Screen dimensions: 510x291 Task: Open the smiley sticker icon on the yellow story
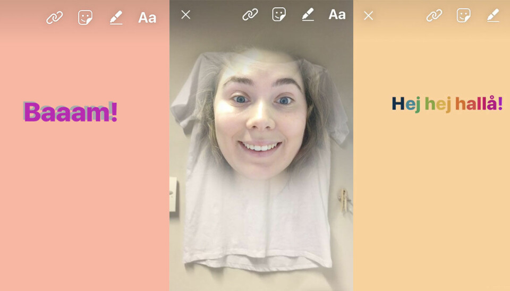pyautogui.click(x=464, y=16)
